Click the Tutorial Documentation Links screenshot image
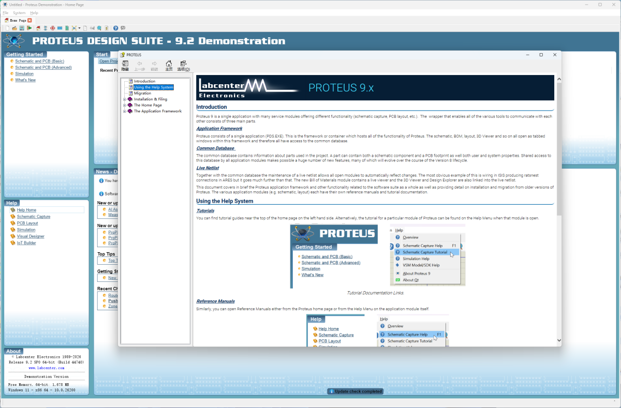This screenshot has height=408, width=621. (x=378, y=256)
